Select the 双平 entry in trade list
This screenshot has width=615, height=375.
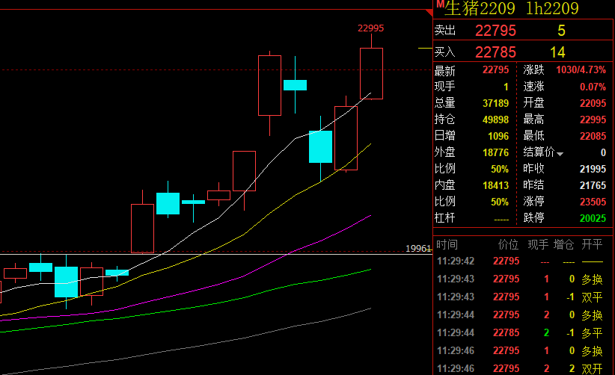592,297
